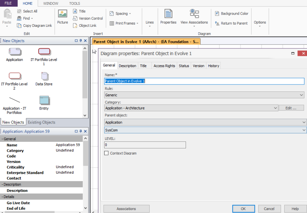Choose the Data Store object icon
307x213 pixels.
(44, 76)
